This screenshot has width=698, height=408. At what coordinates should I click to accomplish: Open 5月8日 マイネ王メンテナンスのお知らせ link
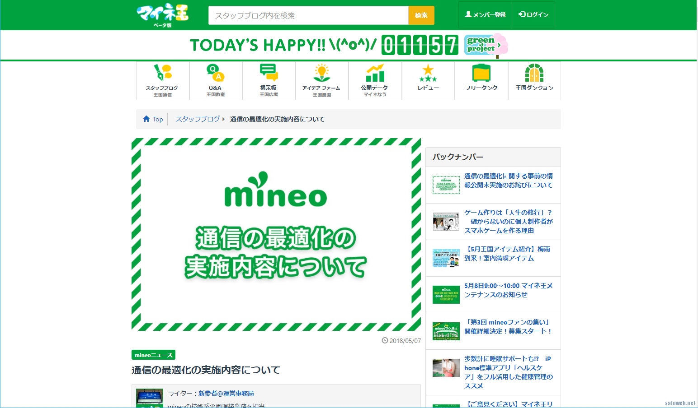509,290
